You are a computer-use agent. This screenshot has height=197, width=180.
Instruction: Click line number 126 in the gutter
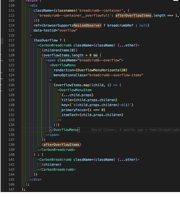[11, 85]
